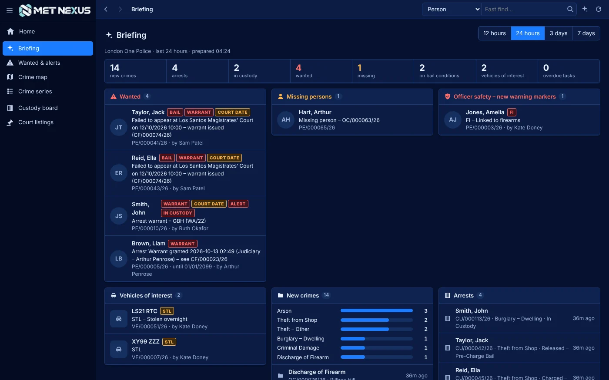609x380 pixels.
Task: Click the refresh icon in top bar
Action: 599,9
